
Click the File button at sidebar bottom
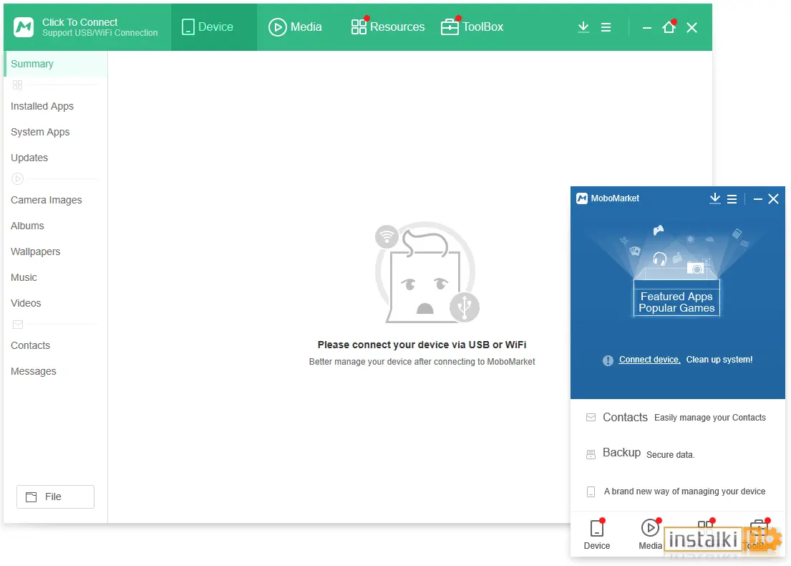[56, 497]
